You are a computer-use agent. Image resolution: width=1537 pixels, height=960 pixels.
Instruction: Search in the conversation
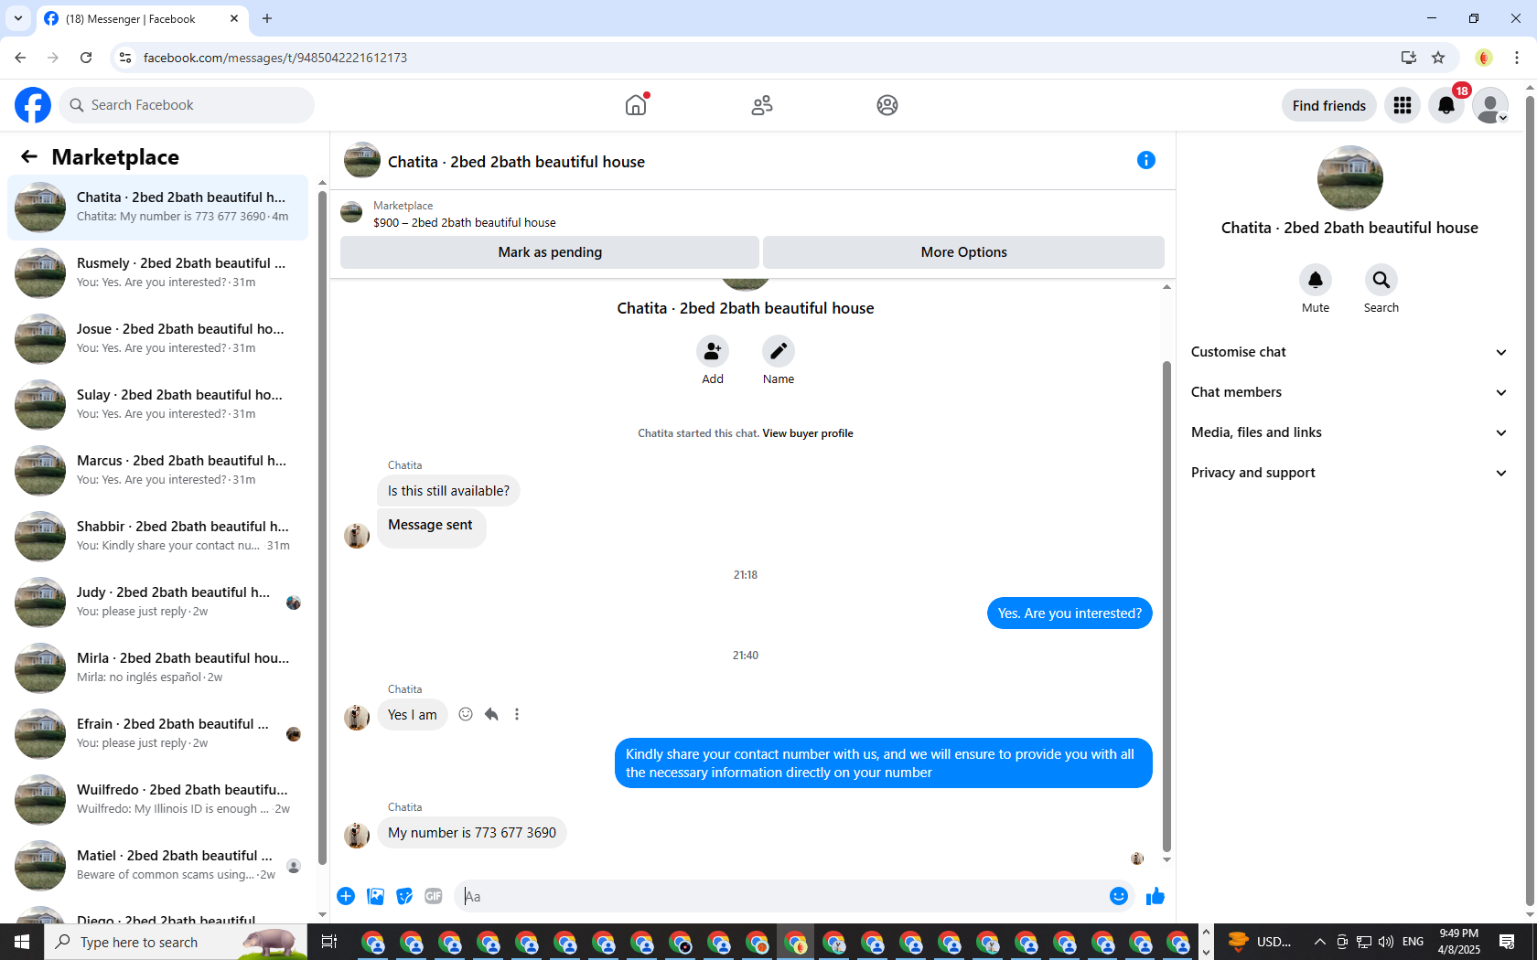(1381, 280)
